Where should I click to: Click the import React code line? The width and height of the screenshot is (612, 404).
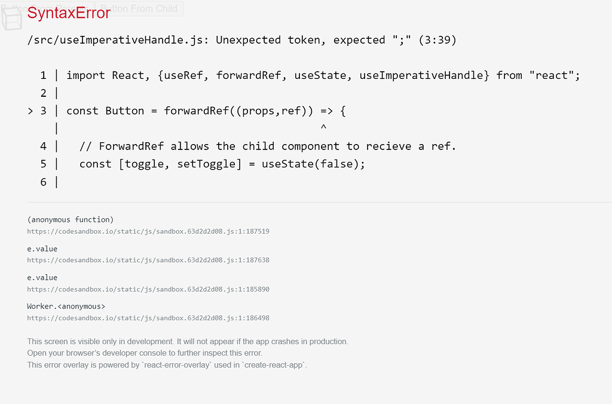[323, 75]
